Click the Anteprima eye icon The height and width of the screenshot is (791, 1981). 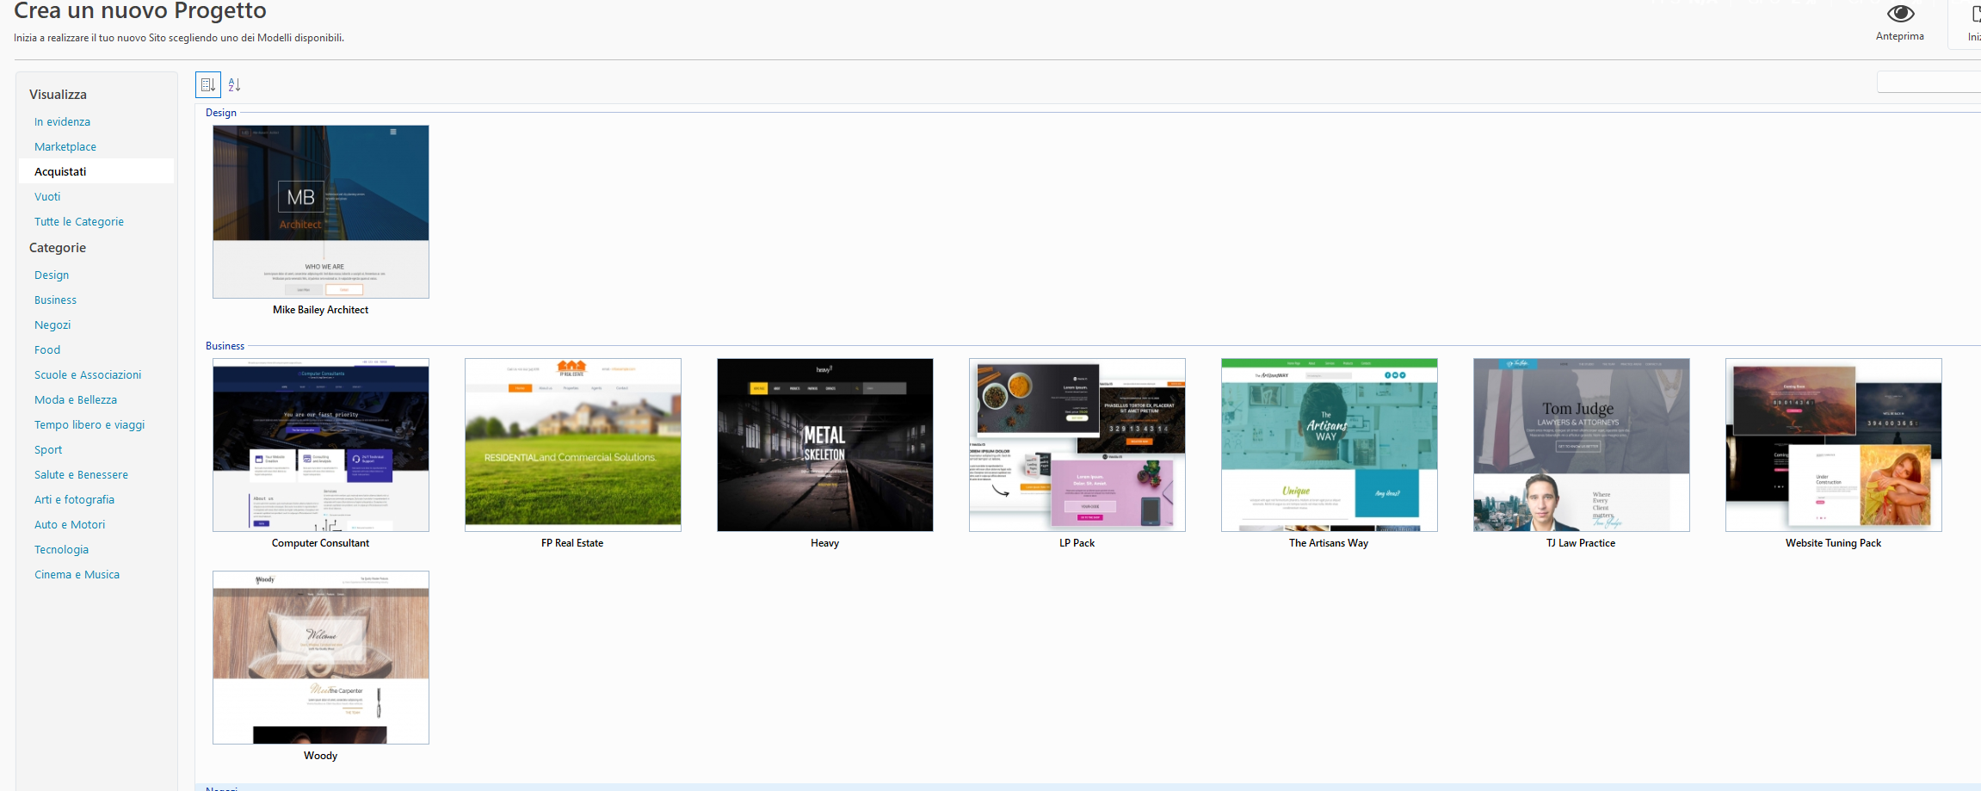[1900, 15]
